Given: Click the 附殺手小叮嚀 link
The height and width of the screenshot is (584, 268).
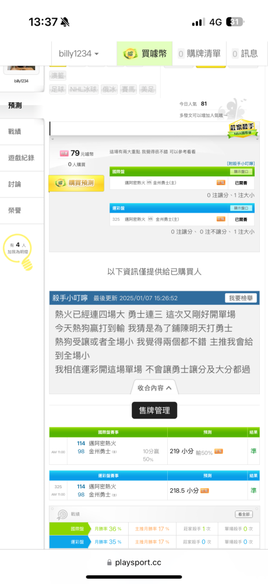Looking at the screenshot, I should click(x=241, y=164).
